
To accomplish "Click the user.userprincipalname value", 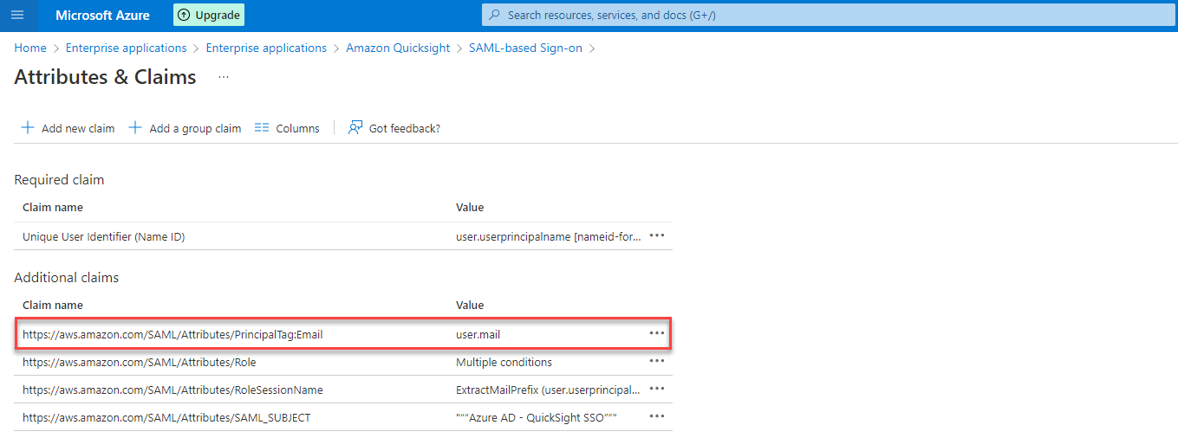I will tap(549, 236).
